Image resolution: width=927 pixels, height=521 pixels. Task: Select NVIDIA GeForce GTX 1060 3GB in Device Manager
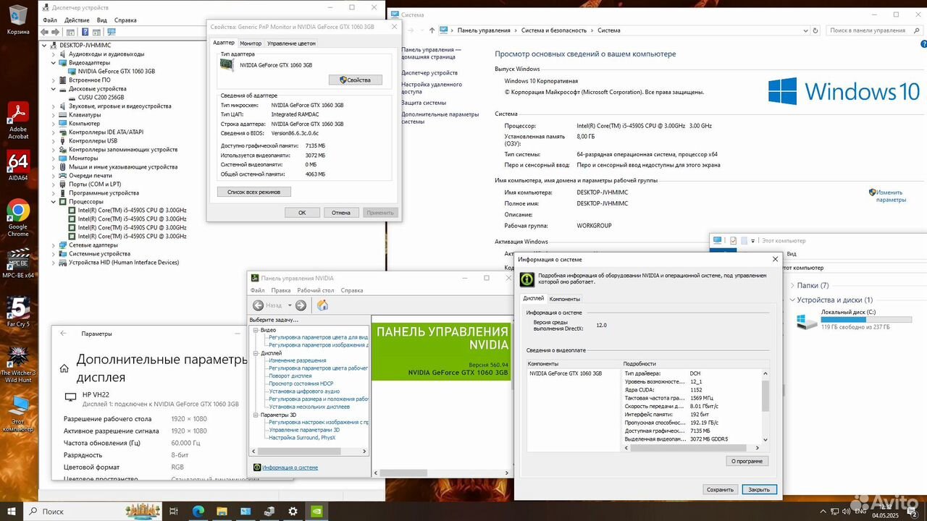pos(117,72)
